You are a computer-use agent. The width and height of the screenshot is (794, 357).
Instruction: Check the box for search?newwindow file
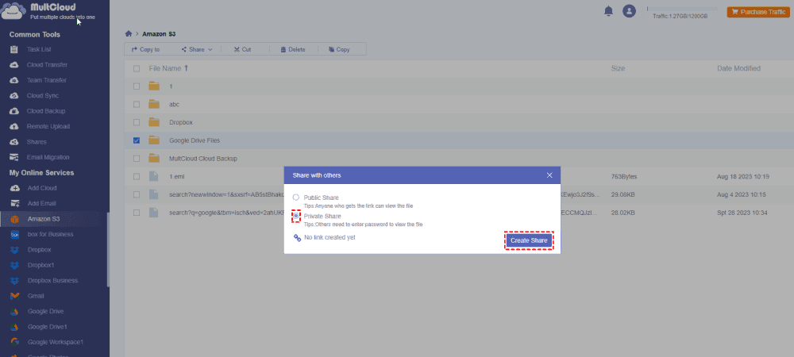point(137,194)
